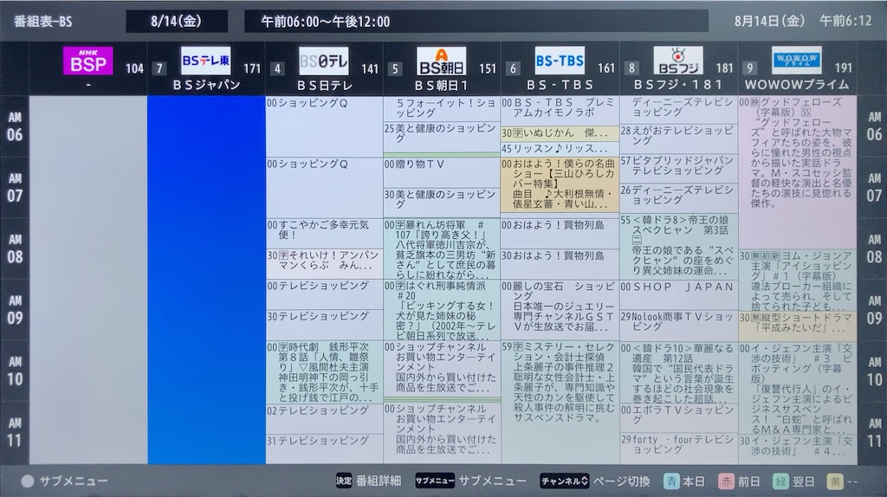The image size is (887, 497).
Task: Select the BS-TBS channel name header
Action: coord(560,86)
